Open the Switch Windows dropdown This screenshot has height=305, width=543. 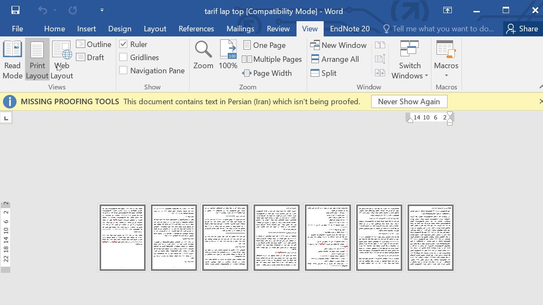pyautogui.click(x=410, y=60)
